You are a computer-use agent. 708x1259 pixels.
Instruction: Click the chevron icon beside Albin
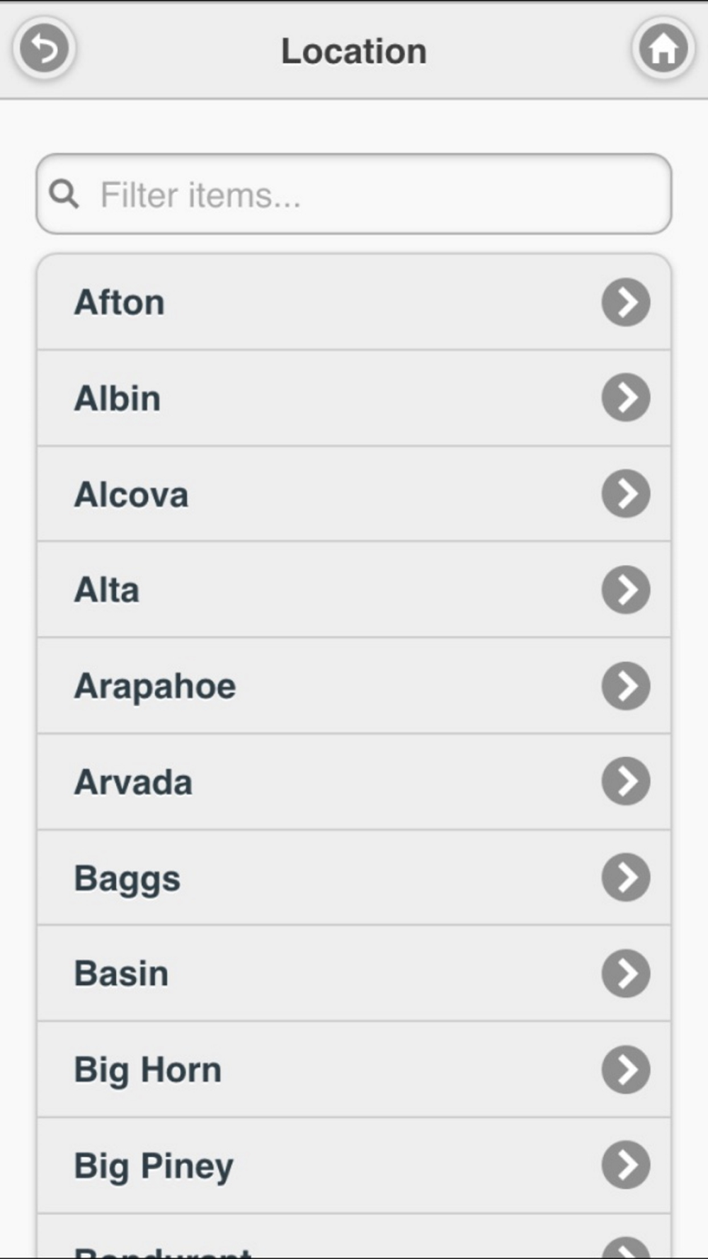[x=626, y=398]
